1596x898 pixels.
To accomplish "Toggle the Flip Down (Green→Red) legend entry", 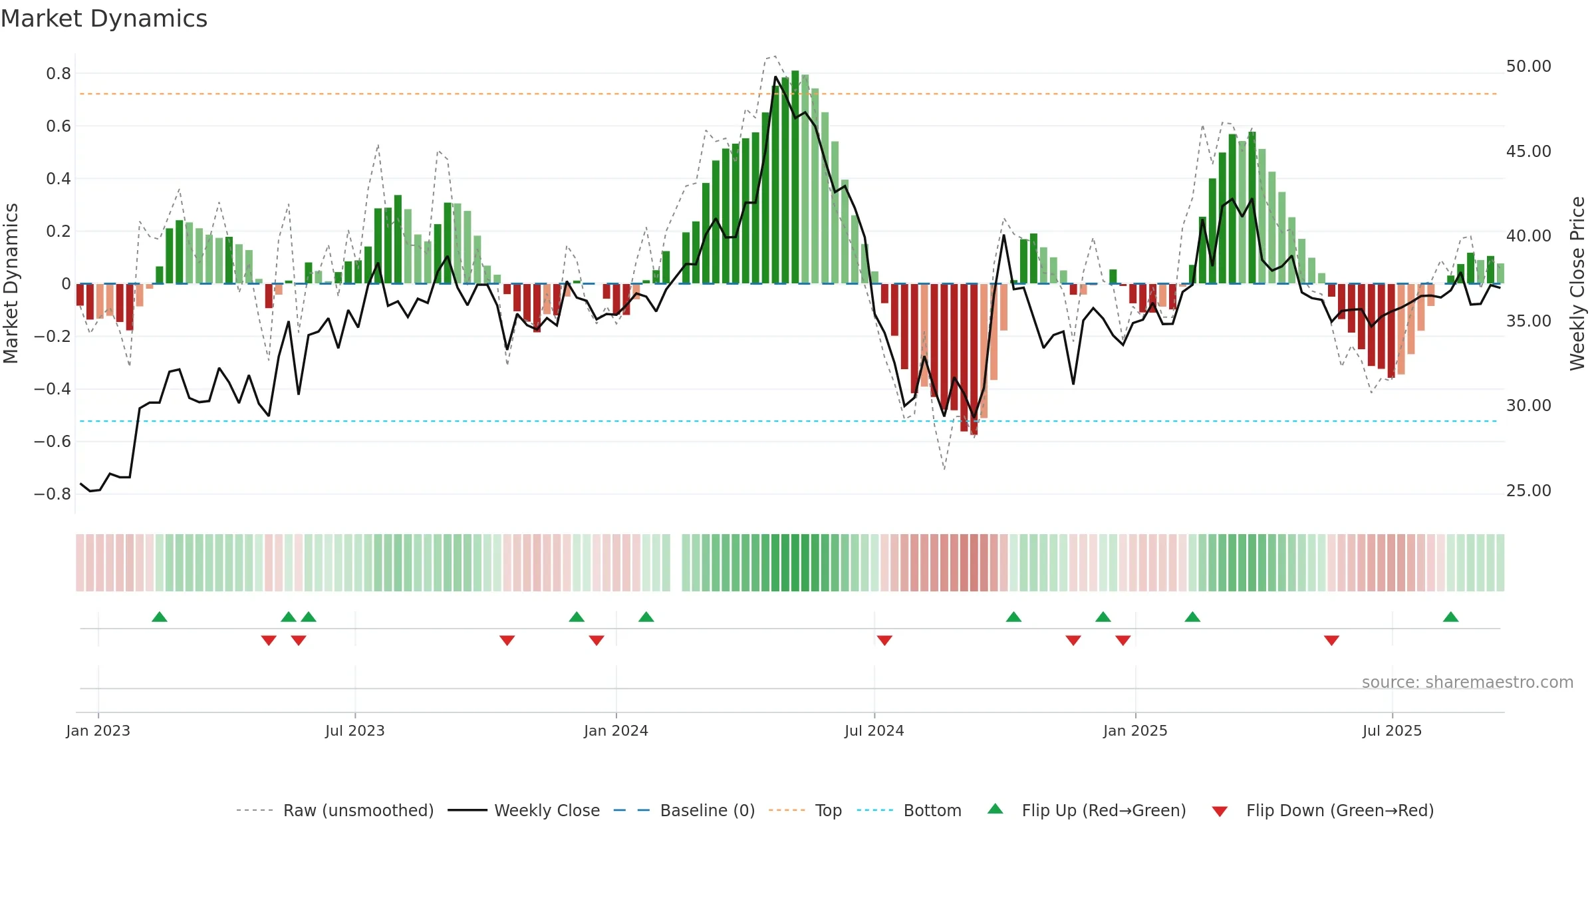I will 1323,810.
